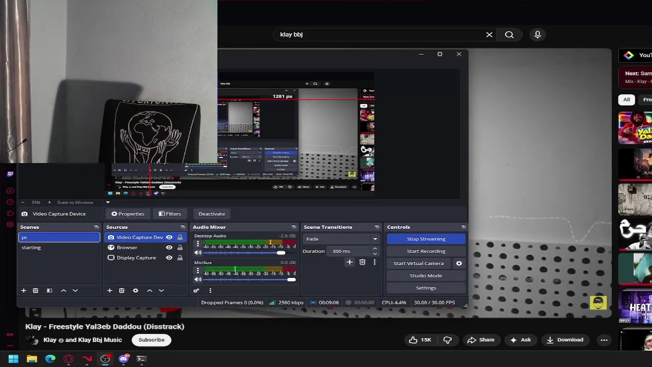This screenshot has width=652, height=367.
Task: Start YouTube search with magnifier icon
Action: point(509,35)
